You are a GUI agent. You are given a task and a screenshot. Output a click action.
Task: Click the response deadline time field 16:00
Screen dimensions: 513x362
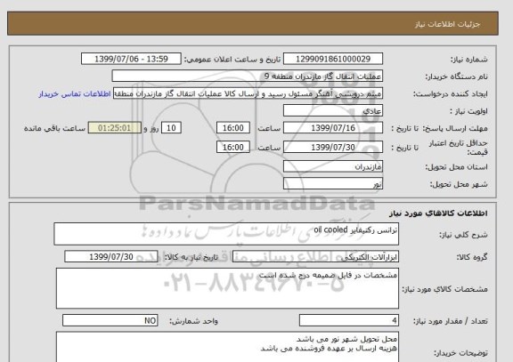233,128
